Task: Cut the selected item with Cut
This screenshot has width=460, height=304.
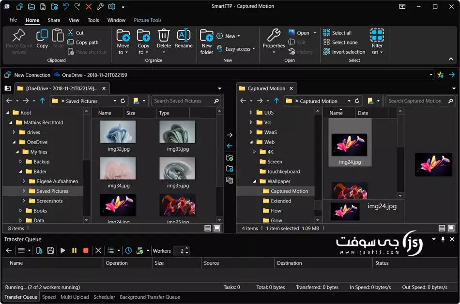Action: pos(76,33)
